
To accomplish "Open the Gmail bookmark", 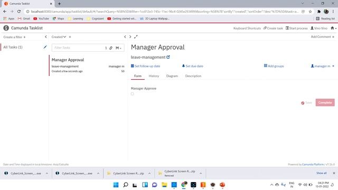I will [24, 19].
